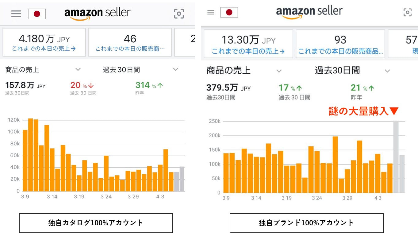Open the hamburger menu in right app
Viewport: 418px width, 233px height.
coord(211,12)
